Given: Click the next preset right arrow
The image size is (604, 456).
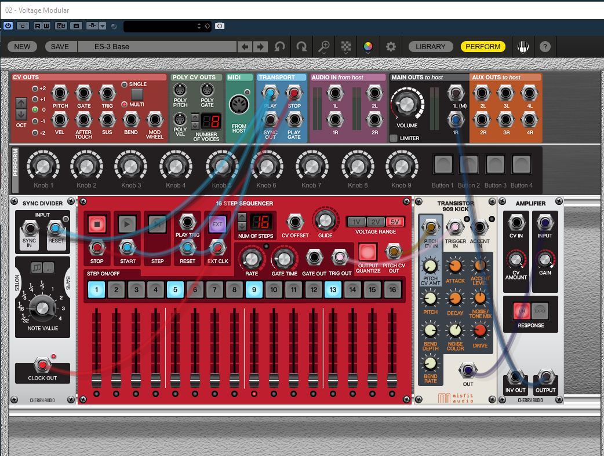Looking at the screenshot, I should [x=260, y=47].
